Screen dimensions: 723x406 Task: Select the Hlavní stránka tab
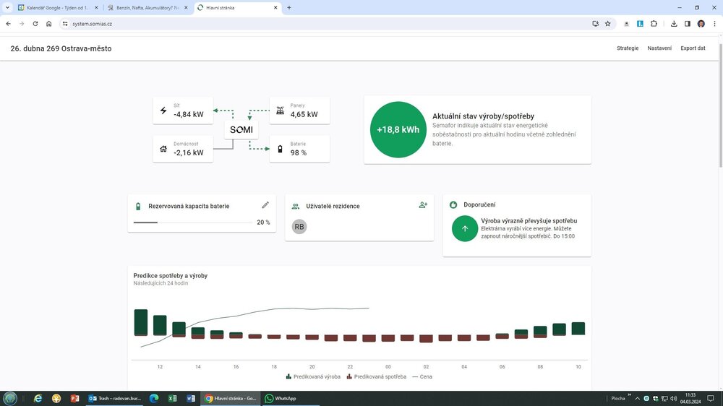coord(237,8)
